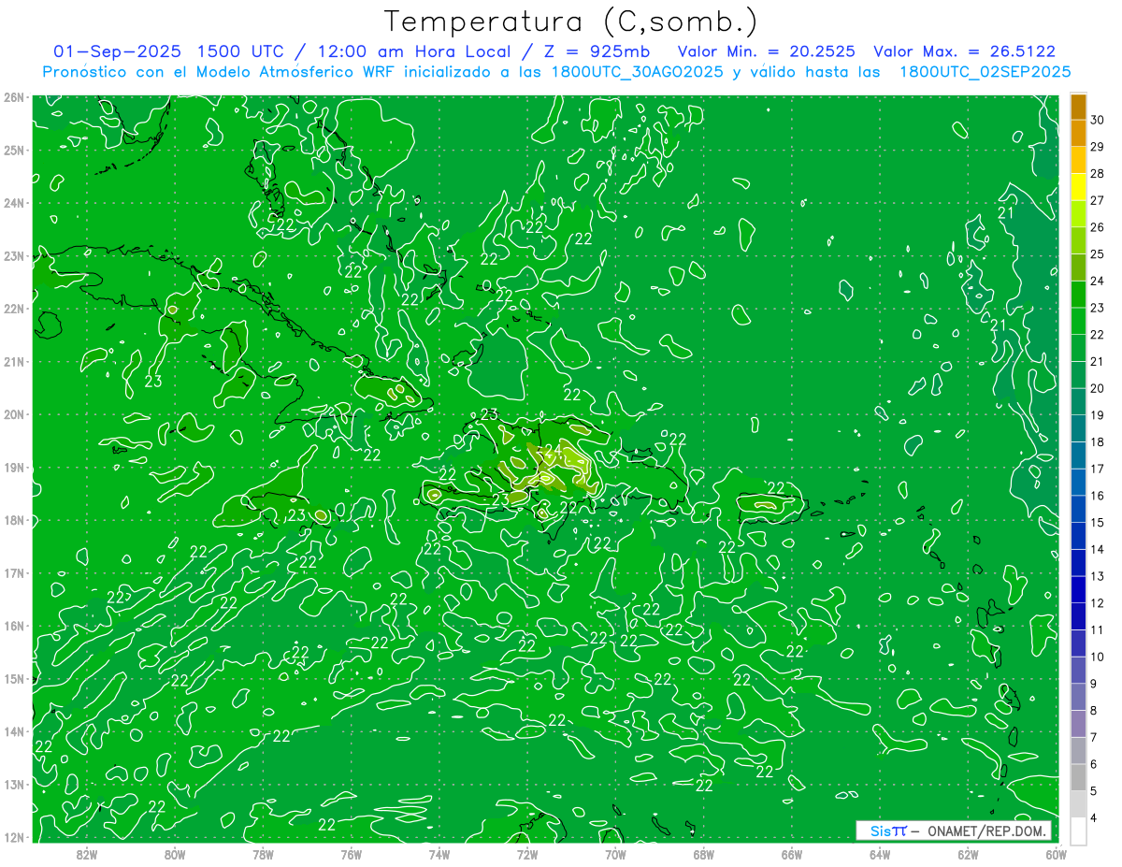The image size is (1122, 867).
Task: Click the dark orange legend swatch above 30
Action: [x=1078, y=106]
